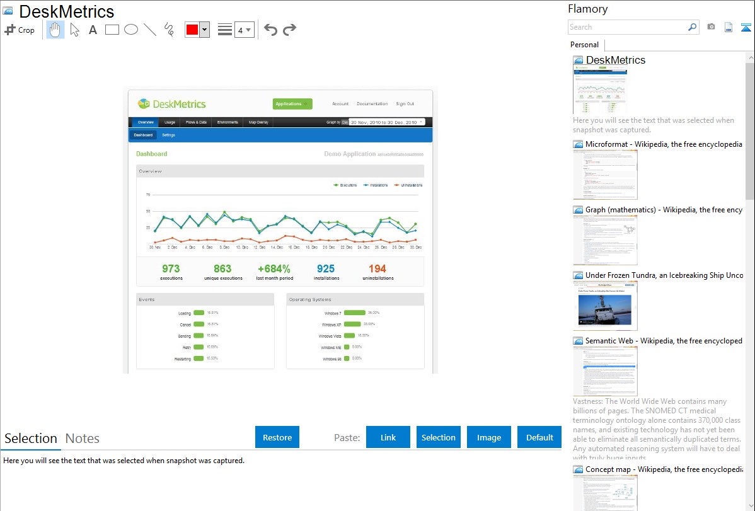Click the sidebar scrollbar up arrow
Image resolution: width=755 pixels, height=511 pixels.
[750, 58]
